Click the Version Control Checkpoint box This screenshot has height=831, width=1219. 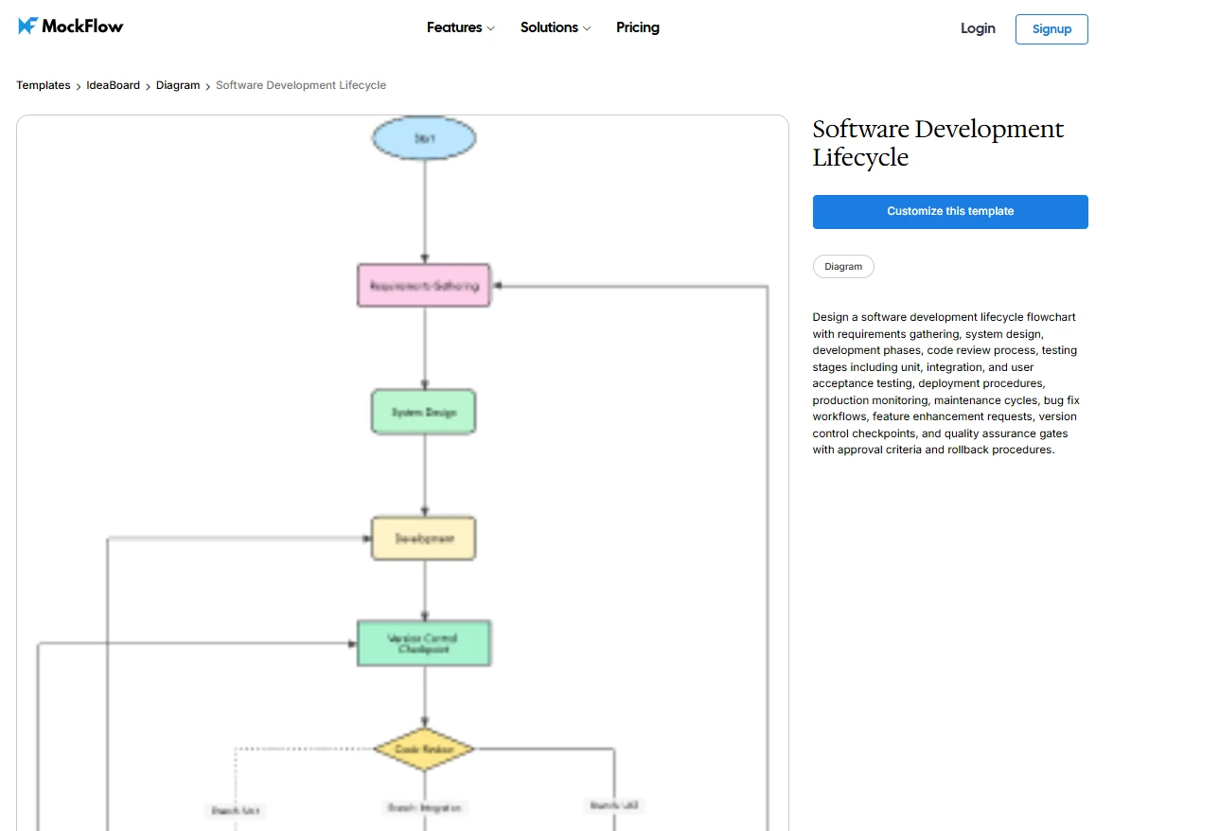424,644
